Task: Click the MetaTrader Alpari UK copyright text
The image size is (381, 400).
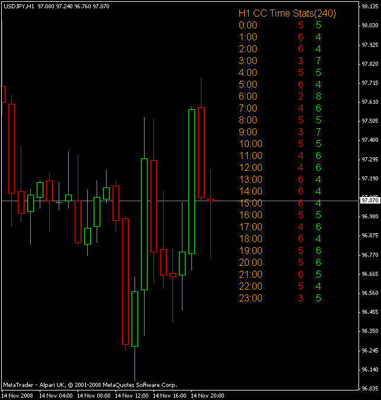Action: tap(90, 385)
